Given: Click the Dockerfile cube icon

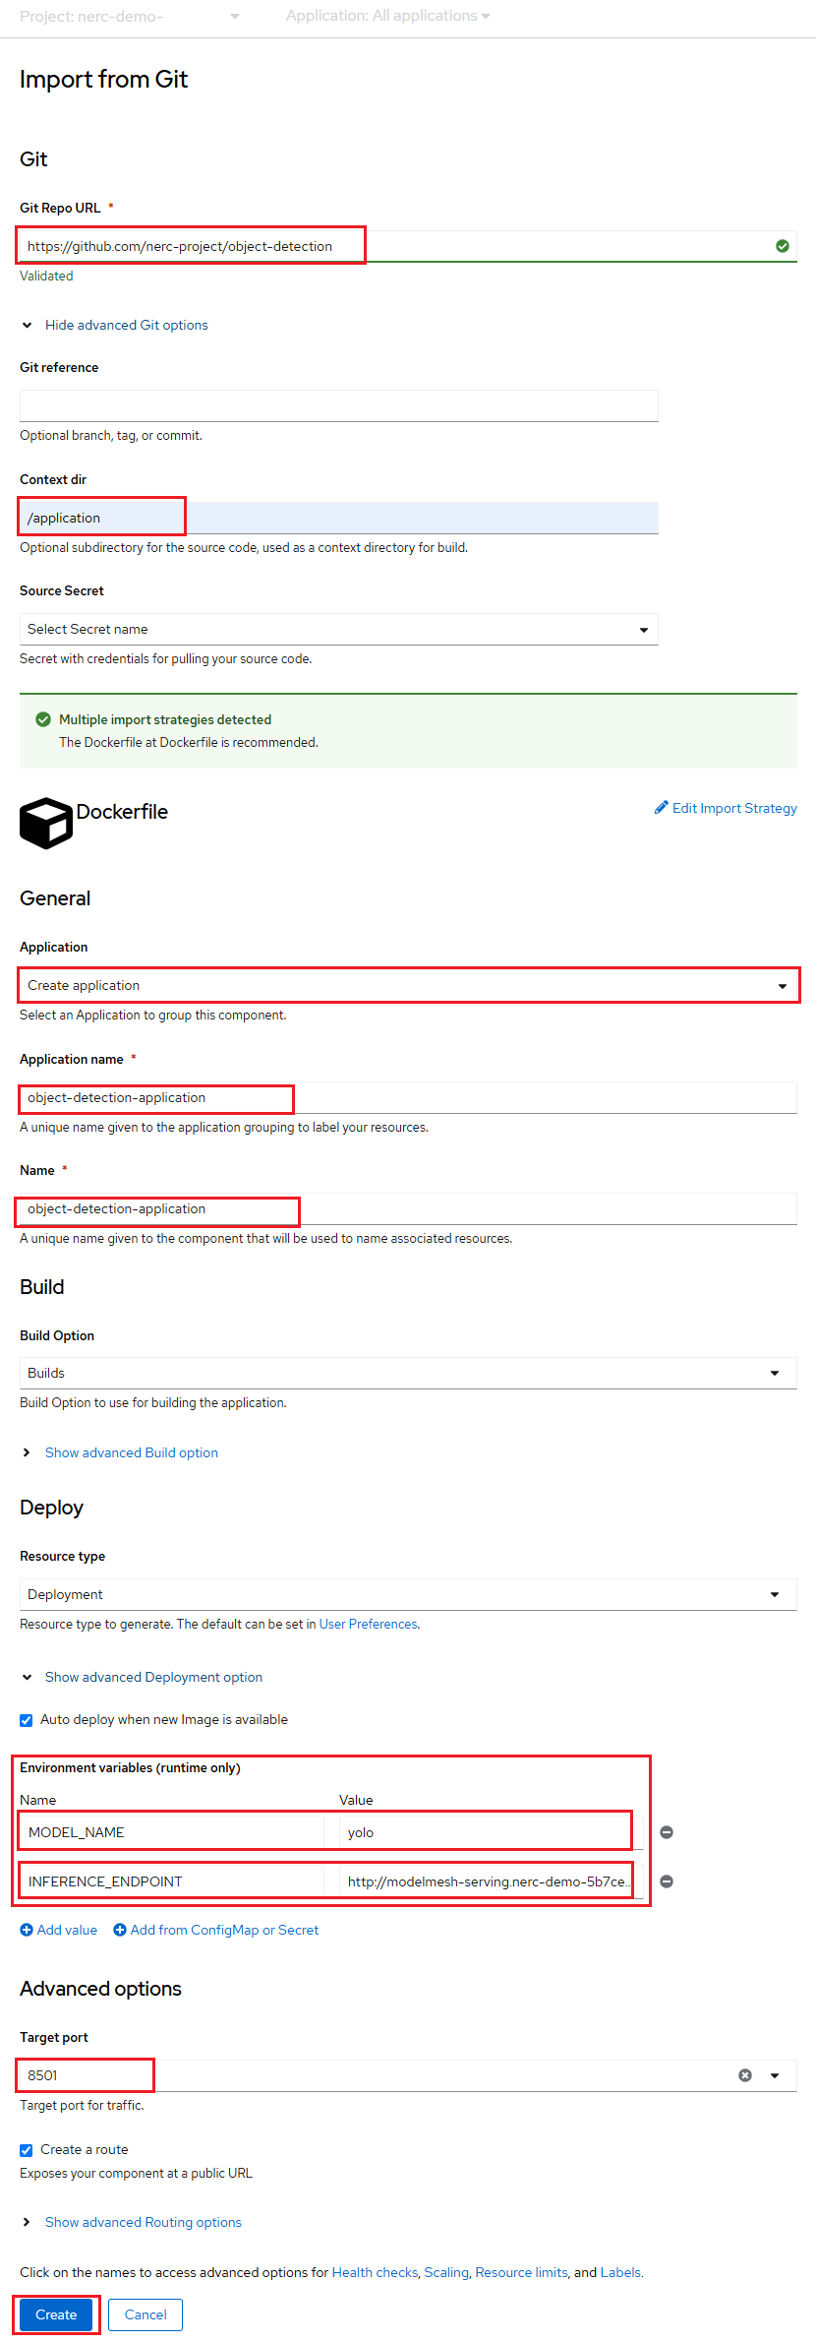Looking at the screenshot, I should [x=46, y=823].
